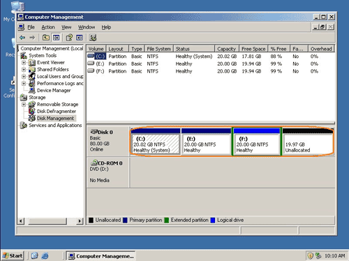Open the View menu
Screen dimensions: 349x261
click(x=66, y=27)
